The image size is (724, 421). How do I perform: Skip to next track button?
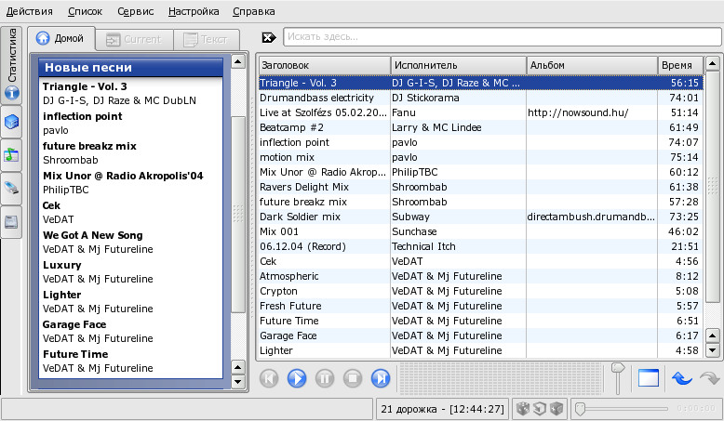click(x=381, y=378)
